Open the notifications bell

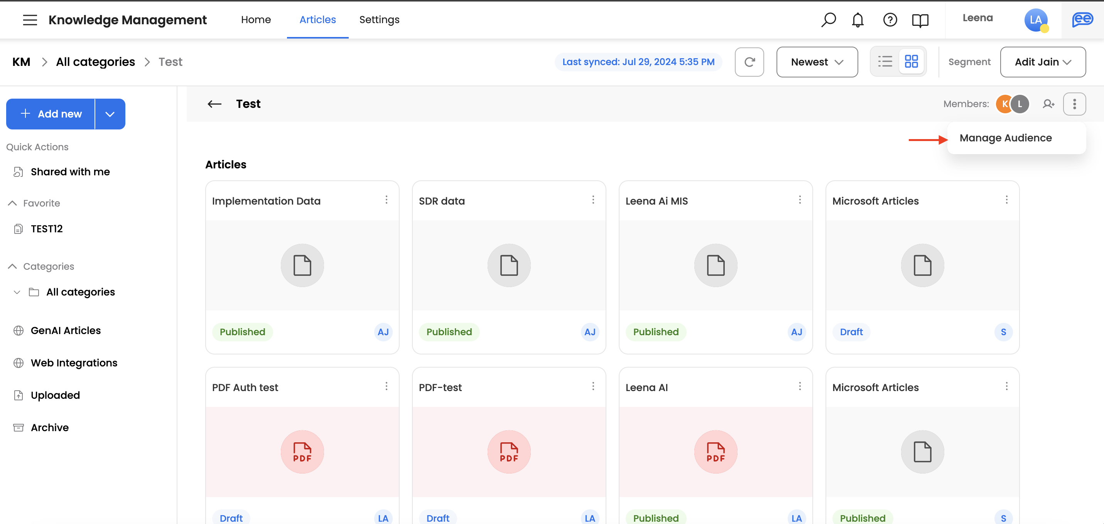[858, 20]
